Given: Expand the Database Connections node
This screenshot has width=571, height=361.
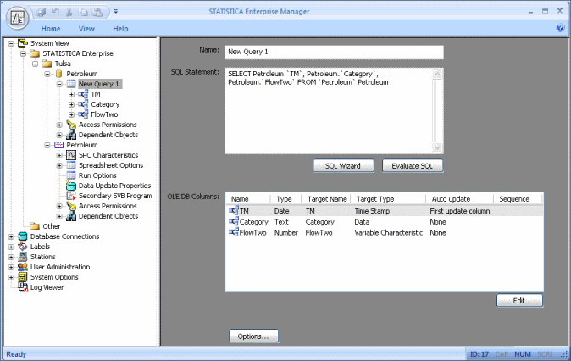Looking at the screenshot, I should [x=11, y=236].
